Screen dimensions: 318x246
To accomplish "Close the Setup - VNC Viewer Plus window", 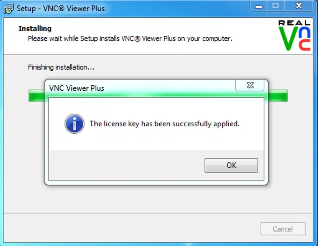I will (x=299, y=6).
